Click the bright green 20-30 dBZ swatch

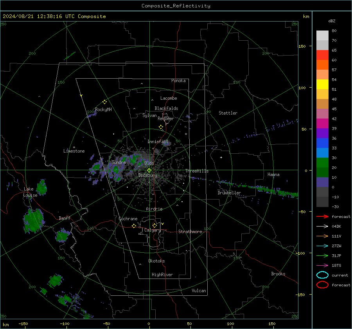322,163
